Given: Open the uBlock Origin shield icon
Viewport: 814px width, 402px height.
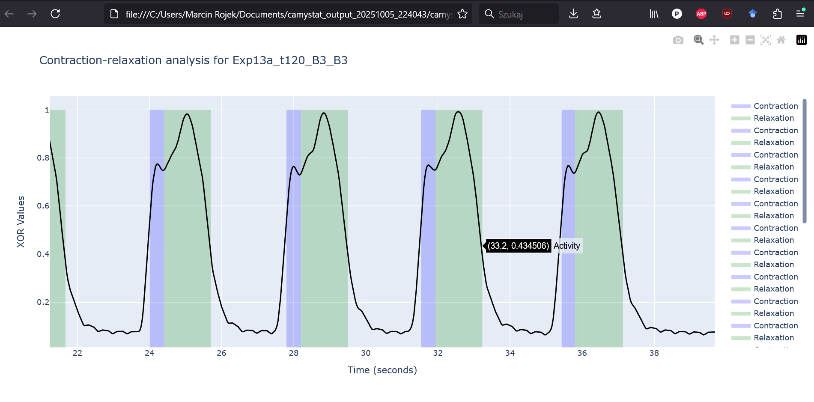Looking at the screenshot, I should point(727,14).
